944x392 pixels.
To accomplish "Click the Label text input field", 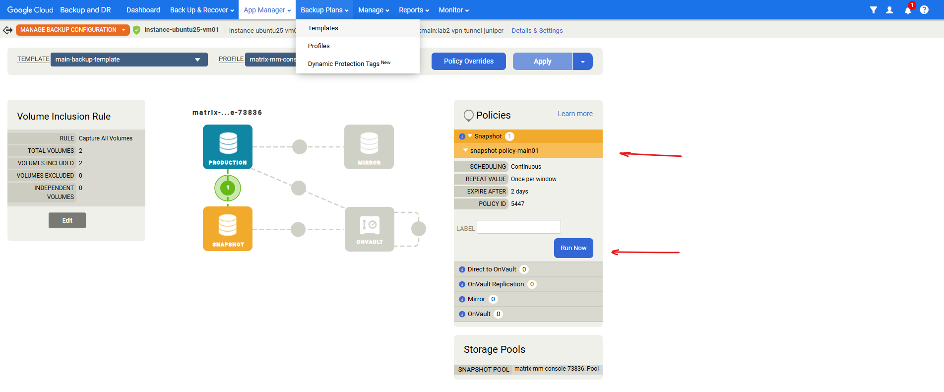I will [x=518, y=227].
